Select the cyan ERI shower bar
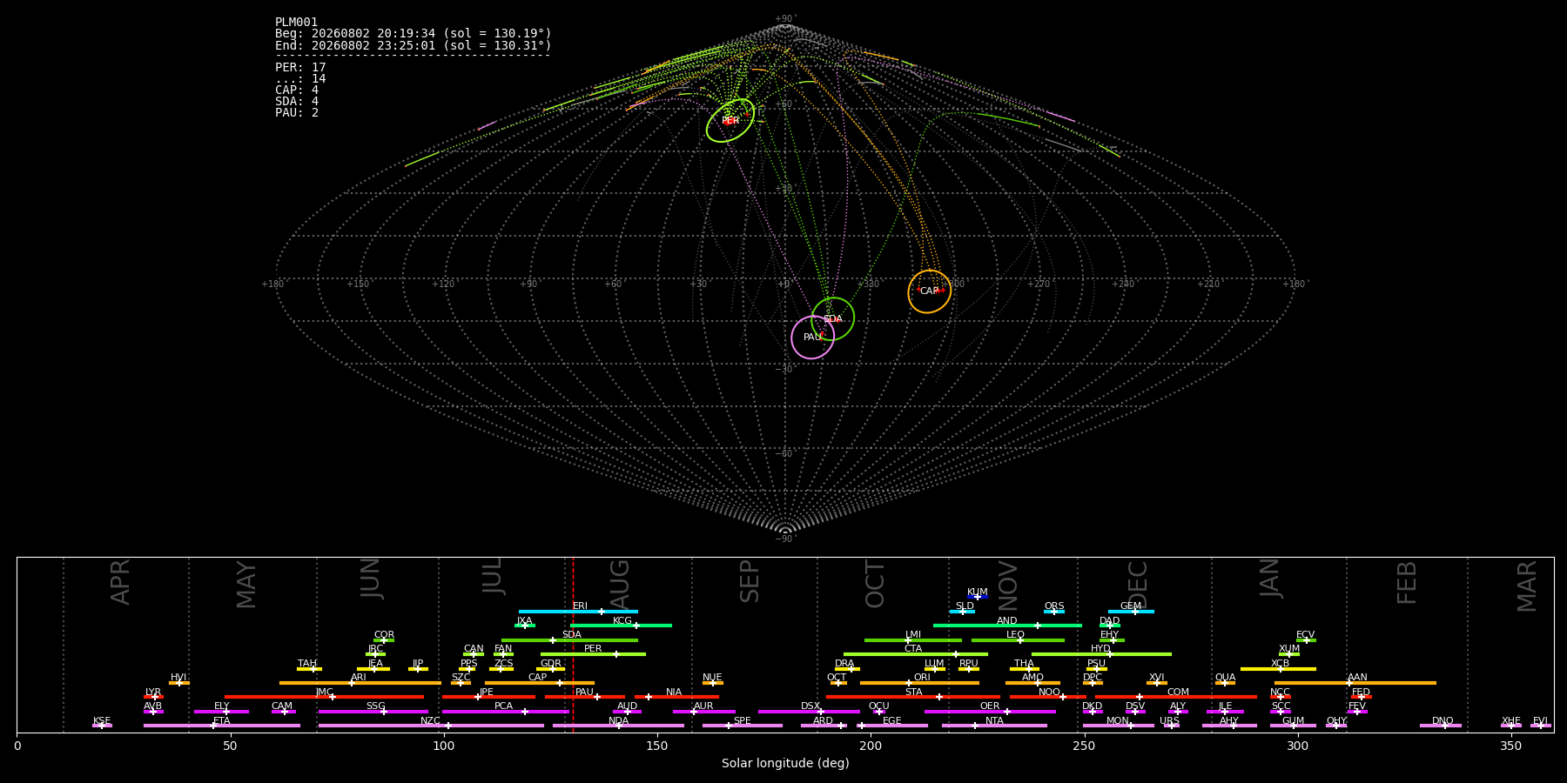Image resolution: width=1567 pixels, height=783 pixels. 578,612
